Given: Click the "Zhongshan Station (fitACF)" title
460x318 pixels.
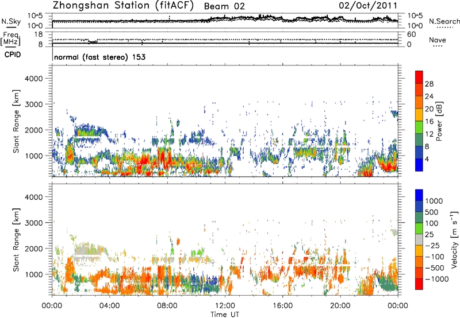Looking at the screenshot, I should (x=123, y=6).
